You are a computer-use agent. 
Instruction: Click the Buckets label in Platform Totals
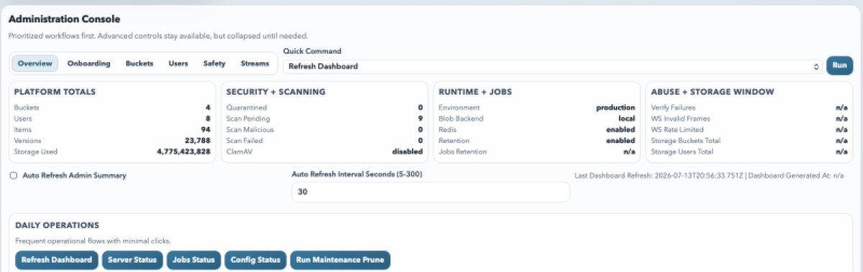pyautogui.click(x=27, y=107)
